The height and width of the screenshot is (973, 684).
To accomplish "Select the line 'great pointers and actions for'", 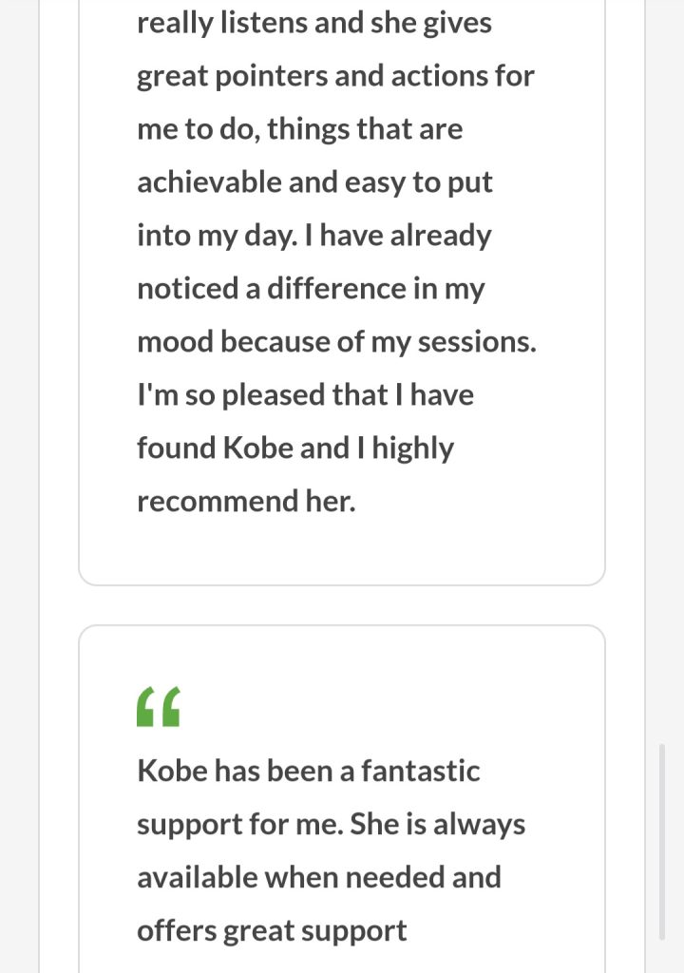I will [x=335, y=76].
